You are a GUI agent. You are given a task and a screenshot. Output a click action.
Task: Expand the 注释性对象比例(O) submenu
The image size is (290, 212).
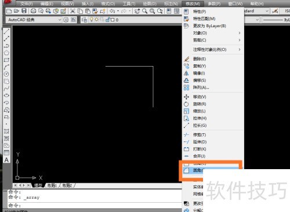pos(213,49)
